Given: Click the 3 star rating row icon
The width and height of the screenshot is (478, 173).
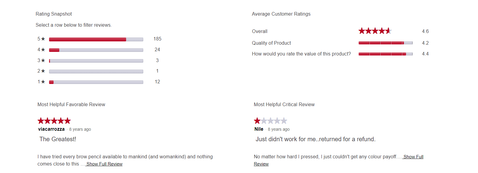Looking at the screenshot, I should [43, 61].
